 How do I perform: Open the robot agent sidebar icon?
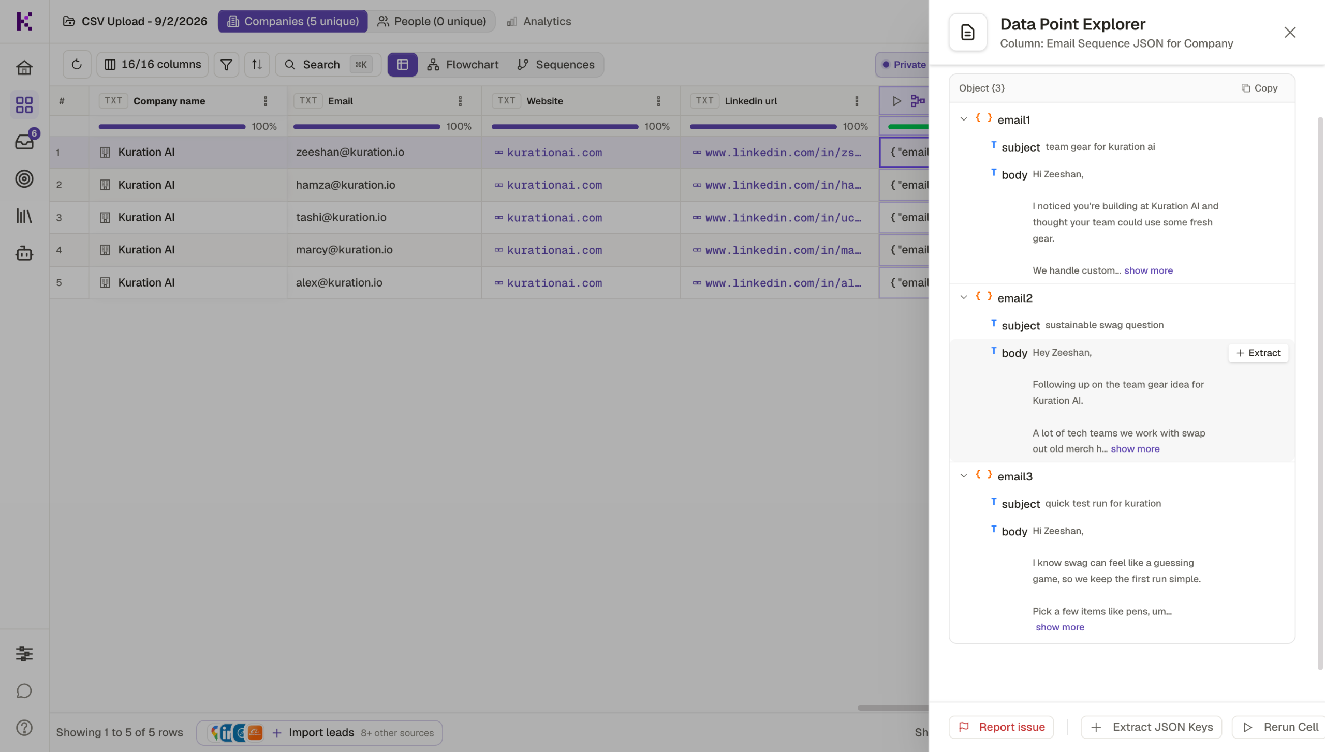(x=24, y=253)
